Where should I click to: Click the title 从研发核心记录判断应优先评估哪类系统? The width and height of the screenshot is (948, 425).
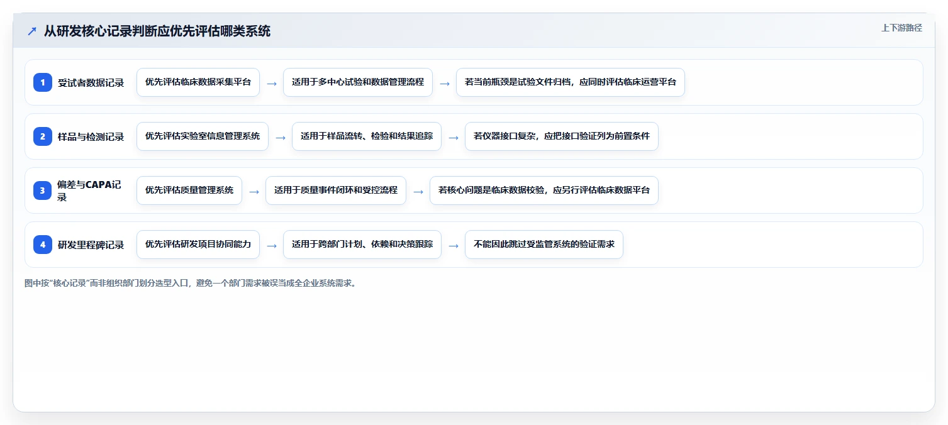157,31
